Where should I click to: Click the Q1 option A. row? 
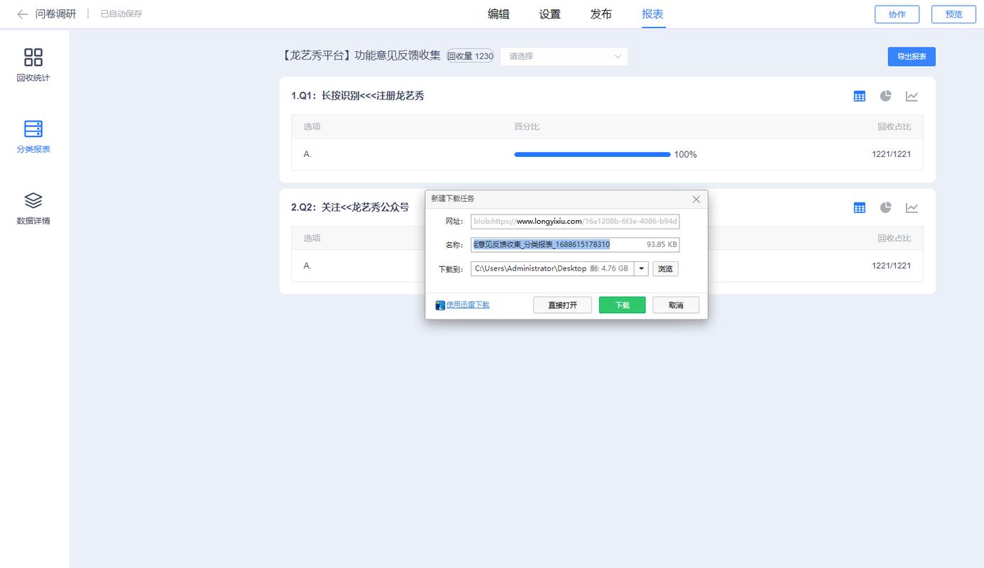point(607,154)
